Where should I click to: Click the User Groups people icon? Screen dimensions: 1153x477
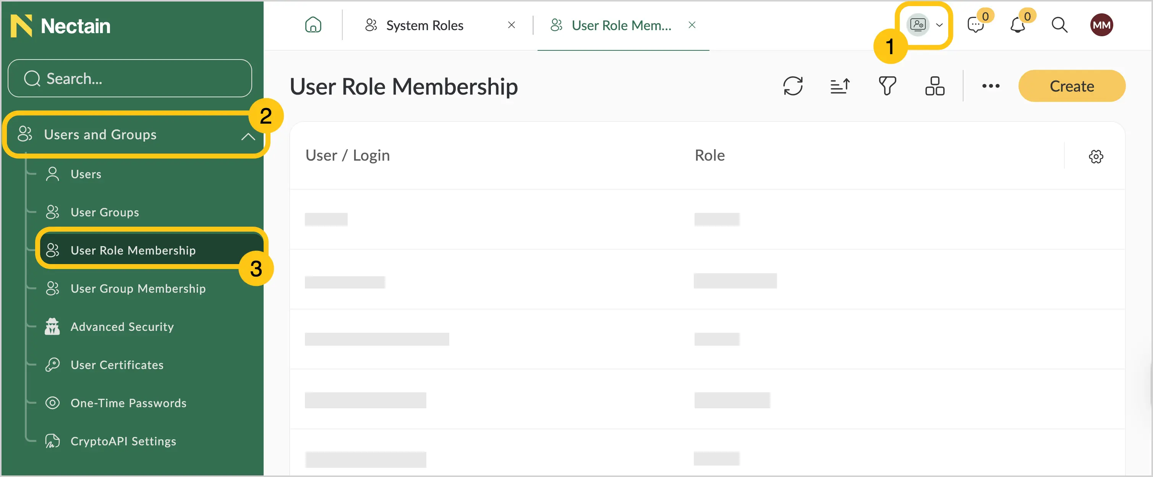(52, 212)
